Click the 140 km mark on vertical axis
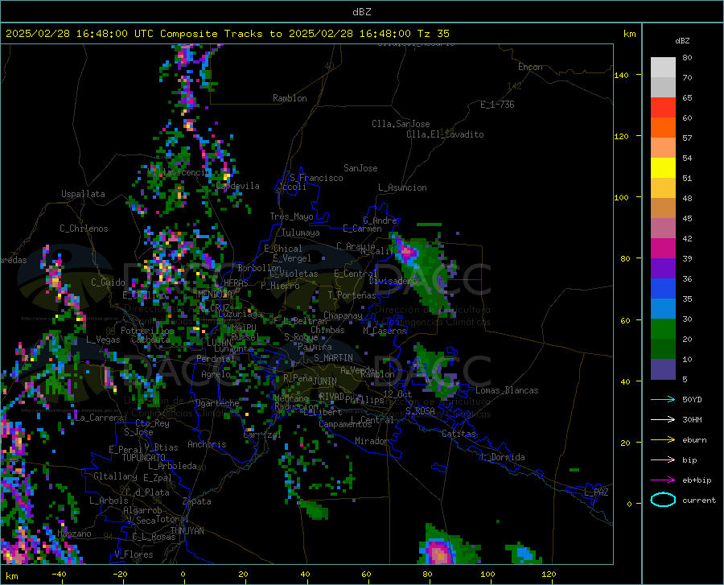 coord(622,76)
